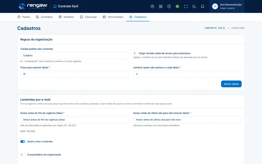262x164 pixels.
Task: Focus Avisar antes do fim da vigência field
Action: click(74, 120)
